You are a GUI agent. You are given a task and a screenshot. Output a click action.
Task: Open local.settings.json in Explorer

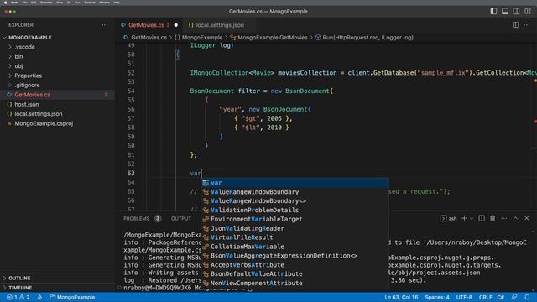point(39,114)
